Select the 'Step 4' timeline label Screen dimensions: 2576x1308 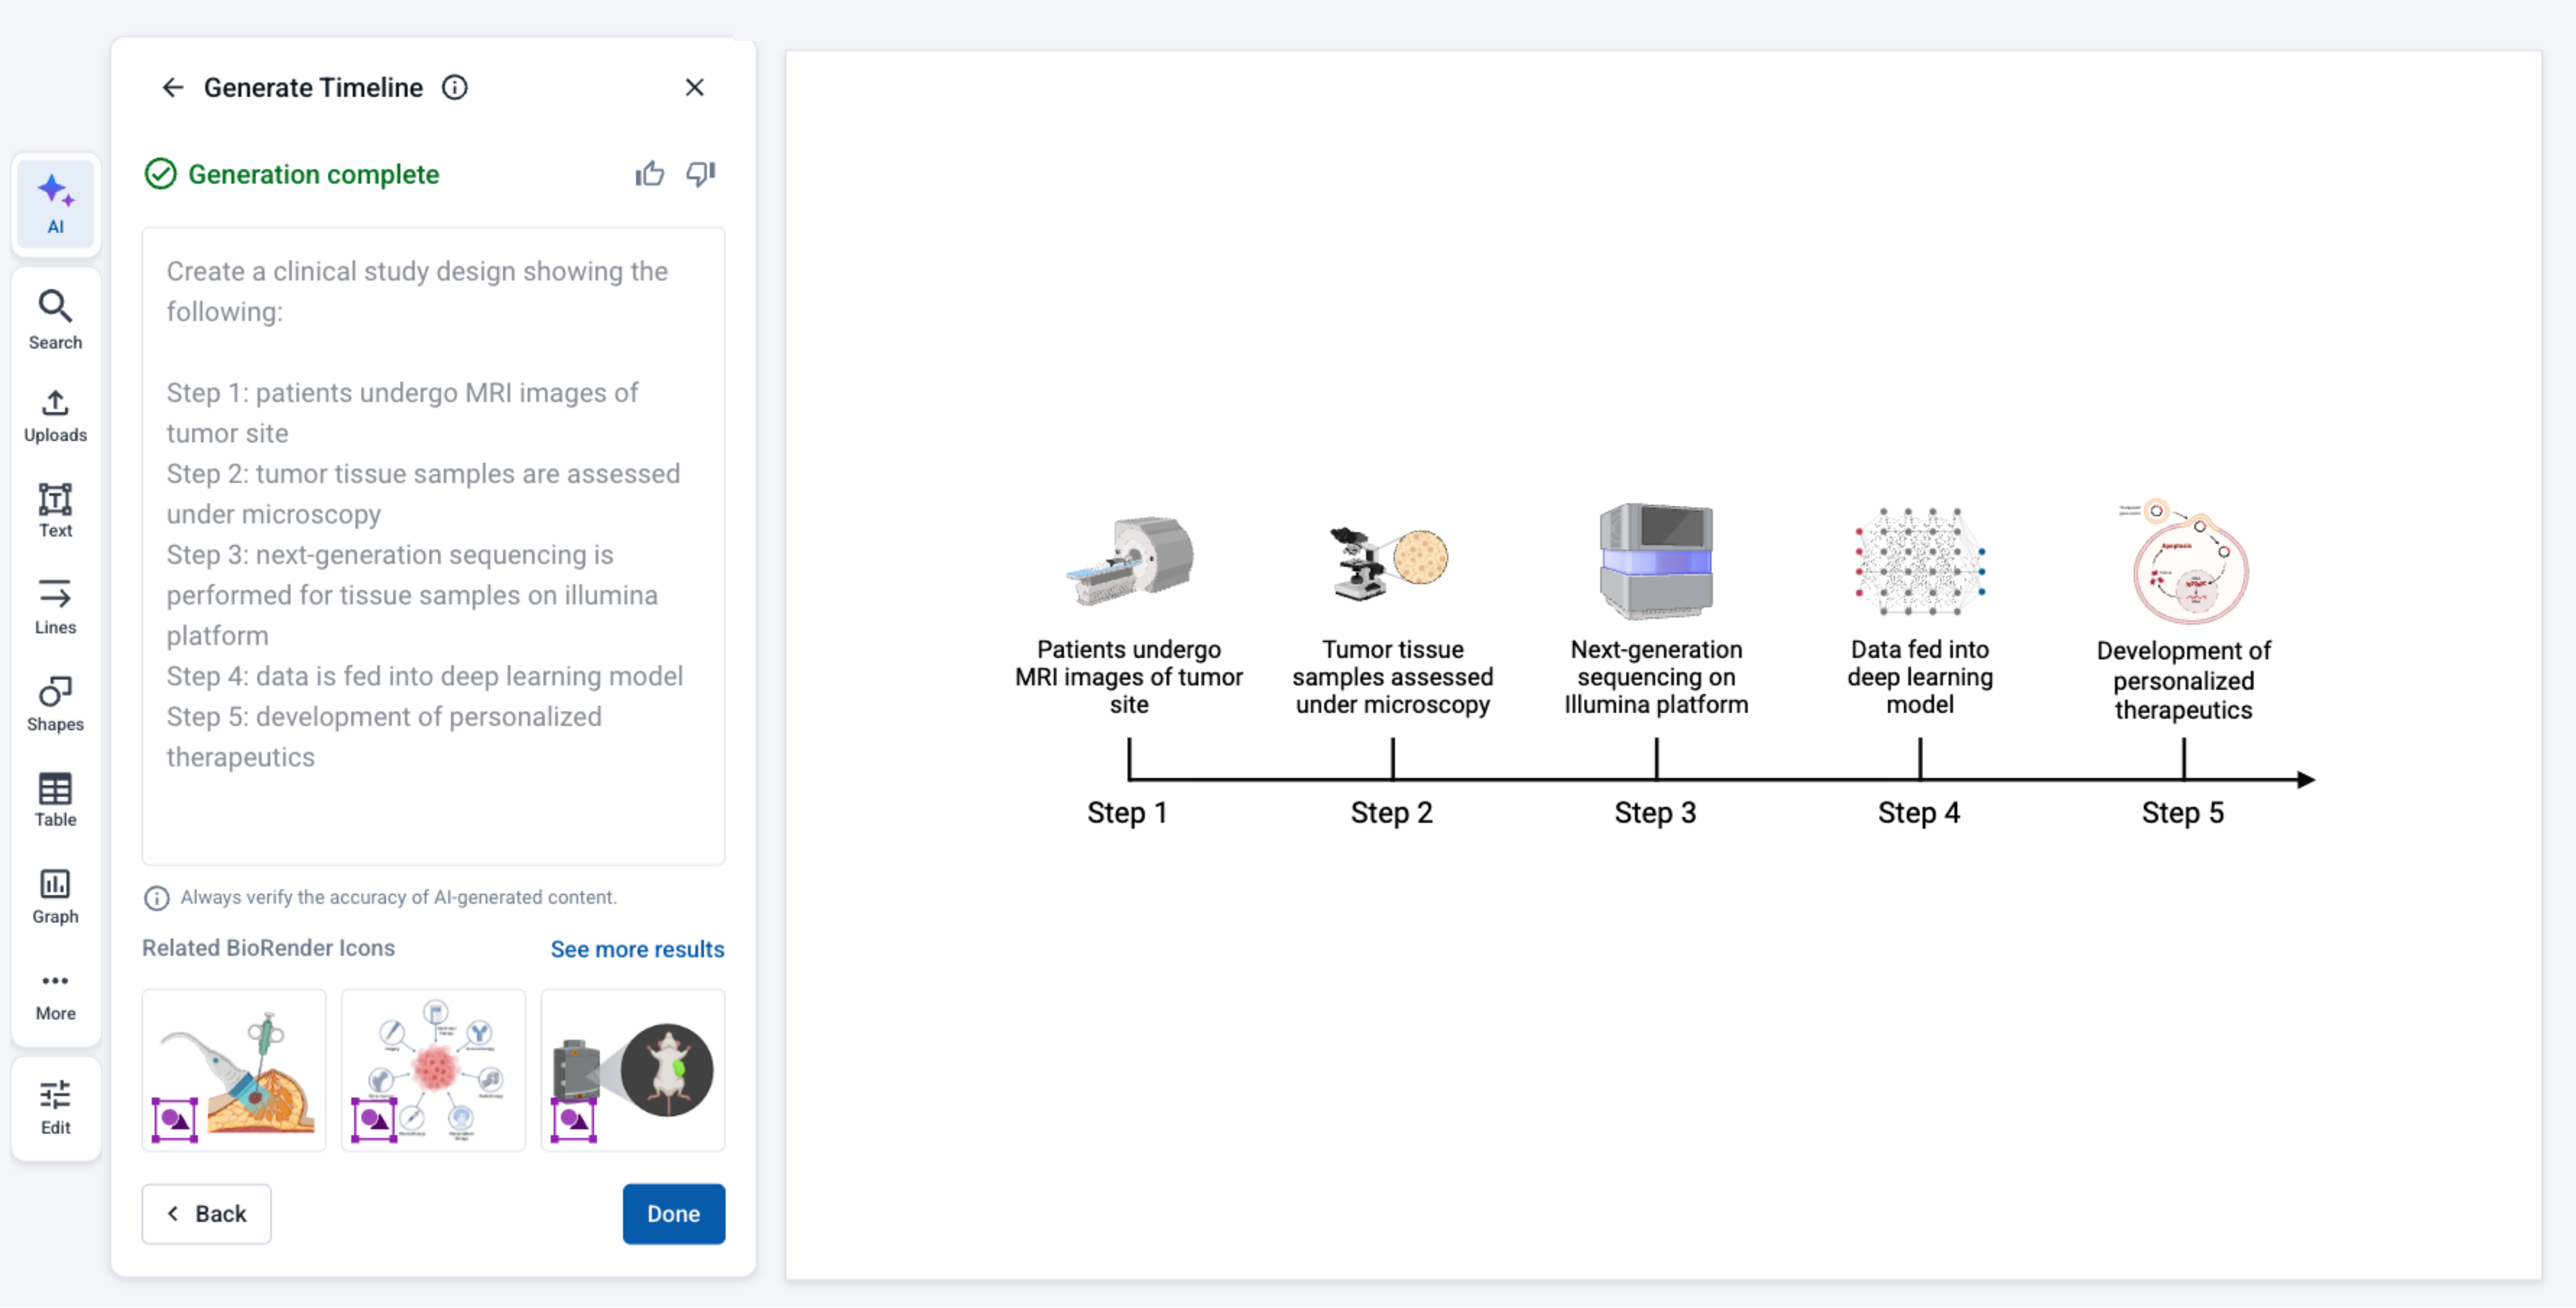coord(1919,813)
